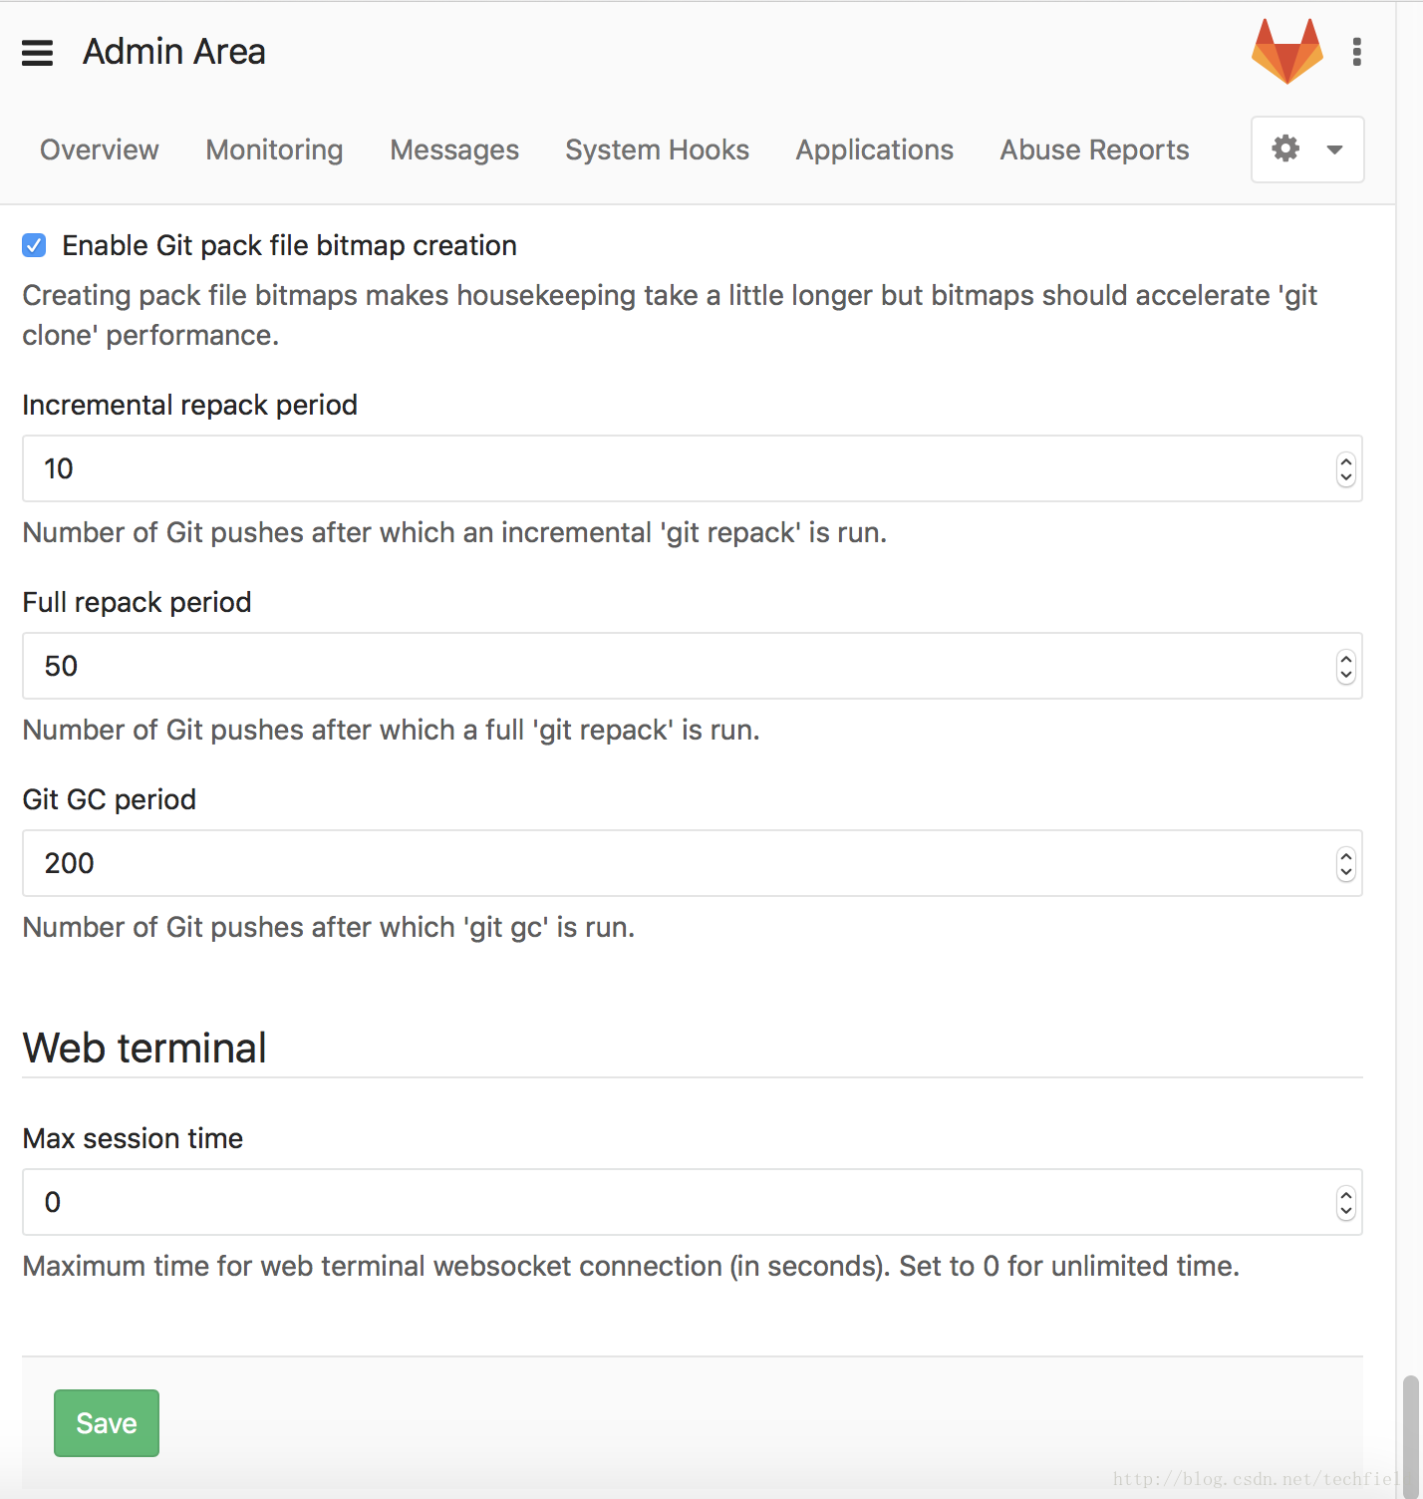1423x1499 pixels.
Task: Click stepper arrows on Git GC period
Action: pos(1346,864)
